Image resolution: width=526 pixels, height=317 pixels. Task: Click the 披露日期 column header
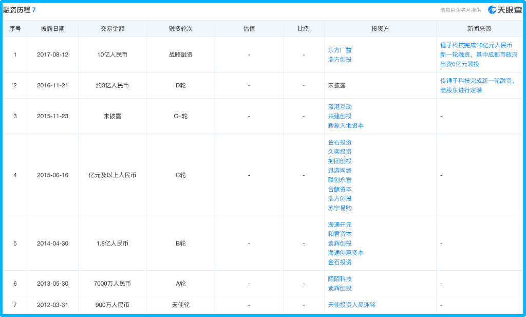pyautogui.click(x=53, y=29)
